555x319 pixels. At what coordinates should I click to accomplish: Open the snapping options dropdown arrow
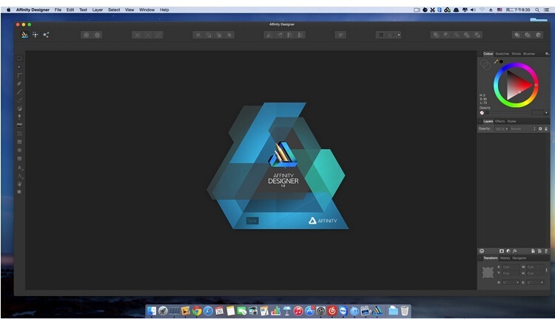(399, 35)
